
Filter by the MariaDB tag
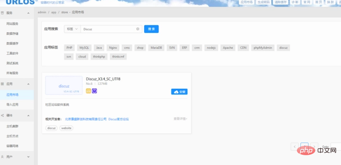point(156,48)
